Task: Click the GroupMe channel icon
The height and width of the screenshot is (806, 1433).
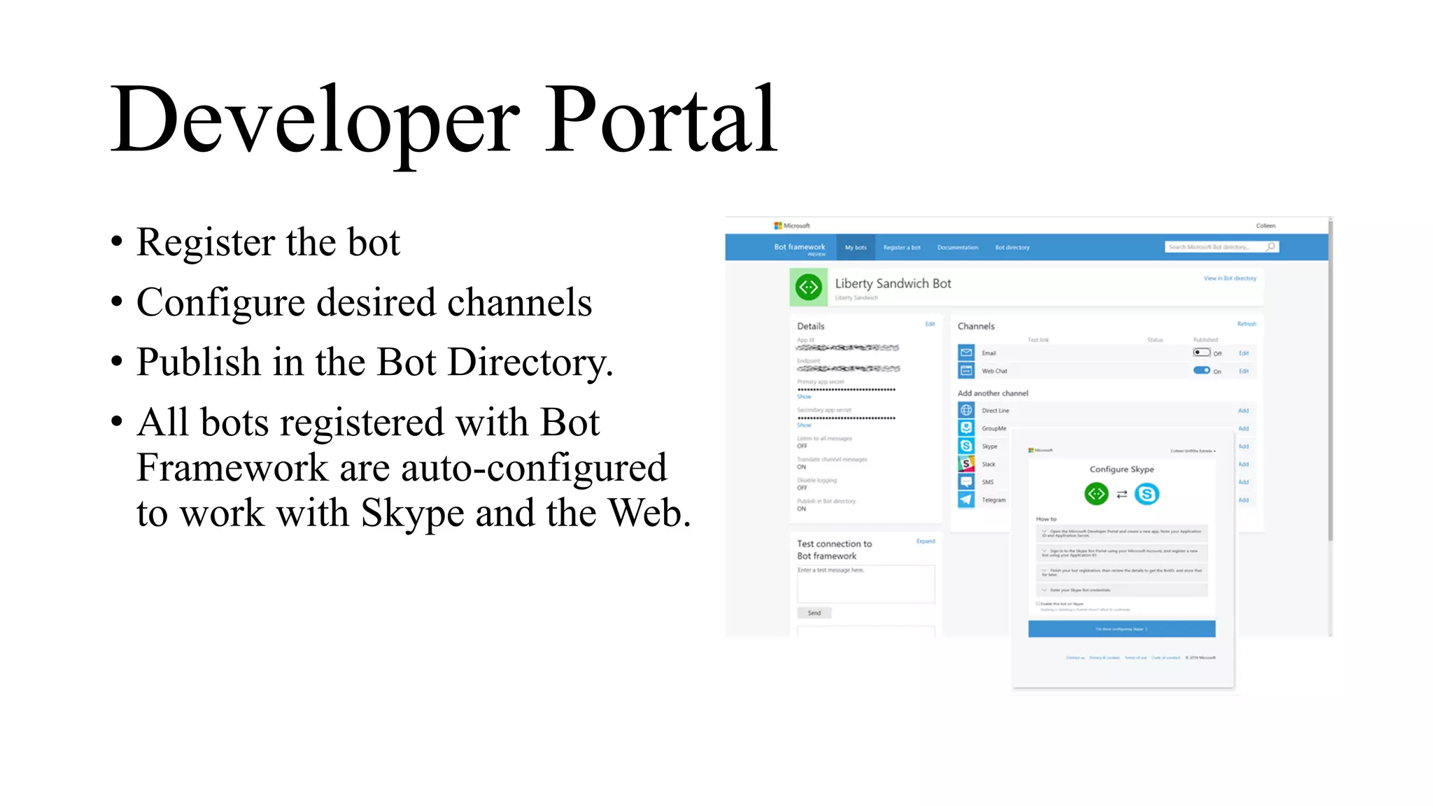Action: [966, 427]
